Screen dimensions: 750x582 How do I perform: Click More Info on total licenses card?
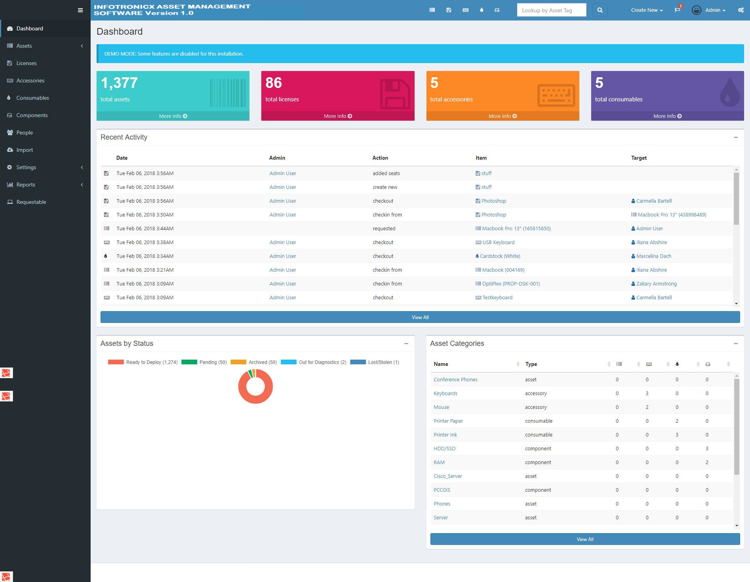(337, 116)
